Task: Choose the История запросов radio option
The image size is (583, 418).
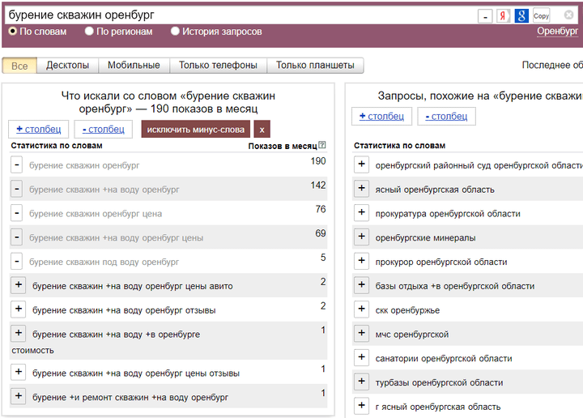Action: pyautogui.click(x=176, y=32)
